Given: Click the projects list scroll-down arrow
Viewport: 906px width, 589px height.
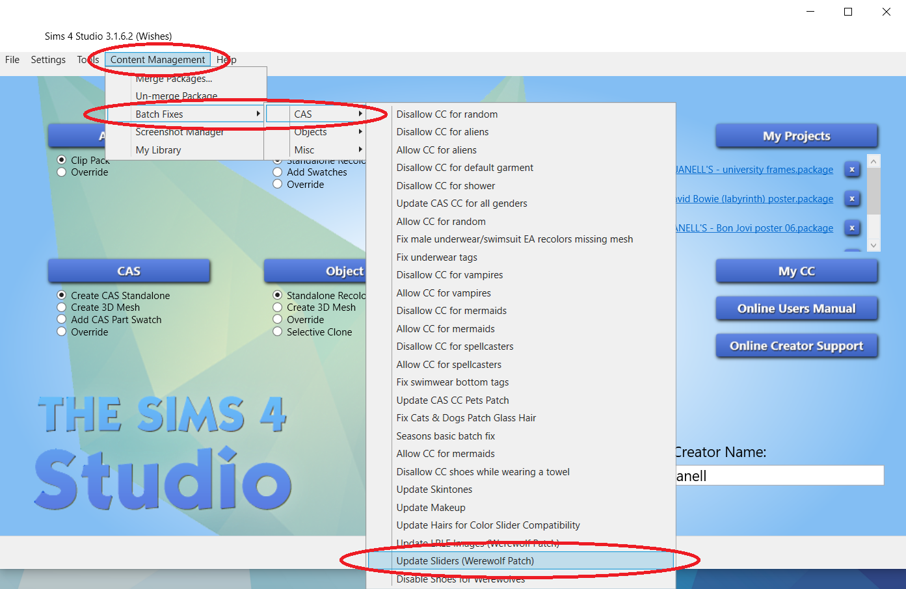Looking at the screenshot, I should point(873,245).
